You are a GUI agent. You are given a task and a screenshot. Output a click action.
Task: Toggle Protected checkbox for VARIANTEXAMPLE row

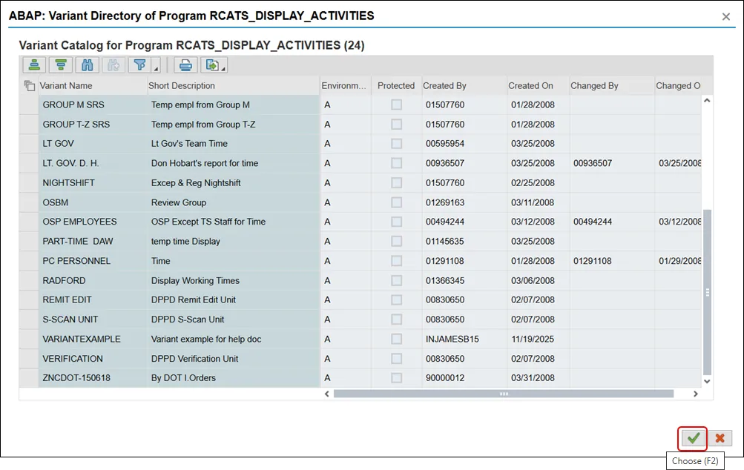396,339
